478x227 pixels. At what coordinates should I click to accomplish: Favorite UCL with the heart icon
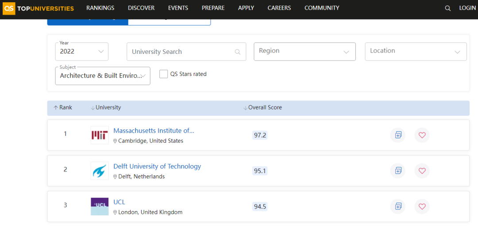pyautogui.click(x=422, y=206)
